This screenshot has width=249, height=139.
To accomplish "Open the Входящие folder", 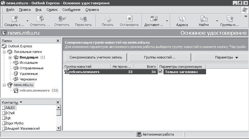I will (29, 57).
